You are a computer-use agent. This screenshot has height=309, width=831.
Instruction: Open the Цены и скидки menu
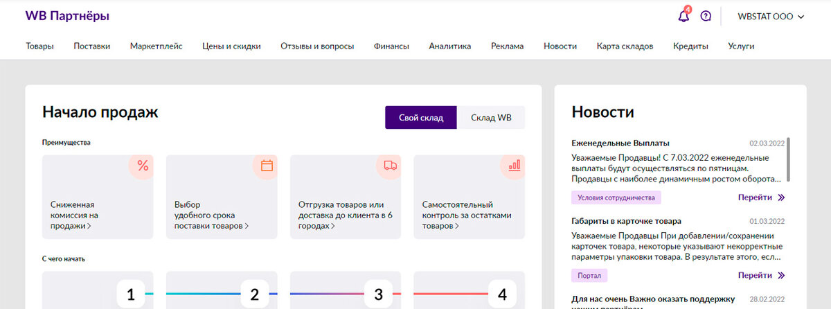pyautogui.click(x=231, y=46)
